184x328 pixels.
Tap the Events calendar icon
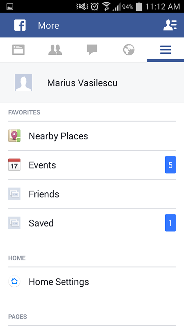[14, 165]
